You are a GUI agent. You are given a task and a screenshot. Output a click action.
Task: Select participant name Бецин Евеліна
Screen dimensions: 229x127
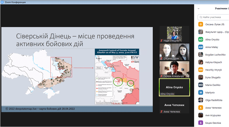click(x=213, y=123)
